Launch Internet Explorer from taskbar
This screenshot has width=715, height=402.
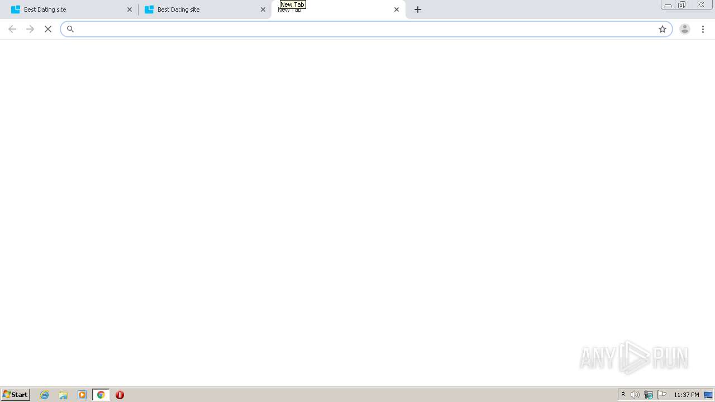[45, 395]
